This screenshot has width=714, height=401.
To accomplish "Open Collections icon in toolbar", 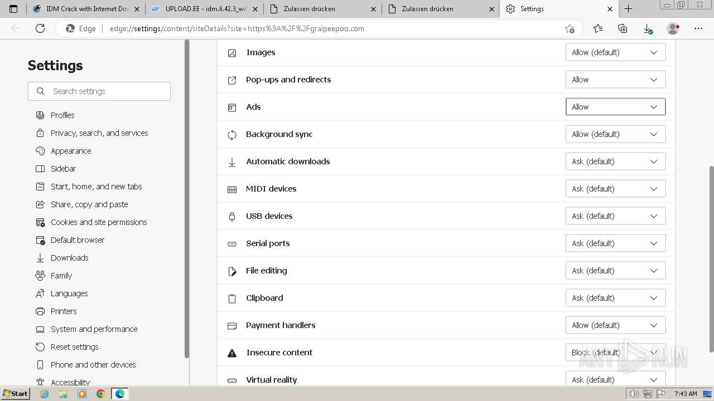I will tap(623, 28).
